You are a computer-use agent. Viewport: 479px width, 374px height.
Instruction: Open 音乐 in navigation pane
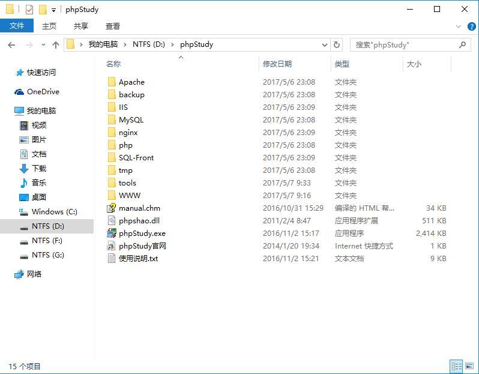(x=39, y=182)
